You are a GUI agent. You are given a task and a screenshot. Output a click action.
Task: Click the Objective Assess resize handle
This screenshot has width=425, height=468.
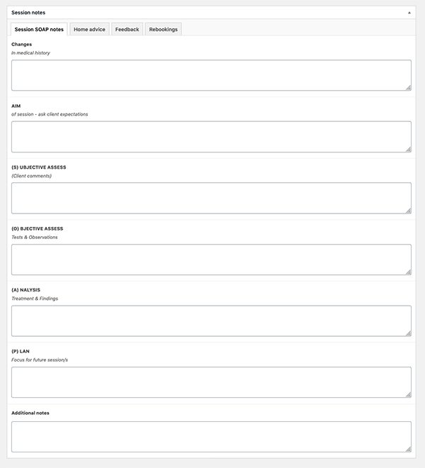point(408,272)
